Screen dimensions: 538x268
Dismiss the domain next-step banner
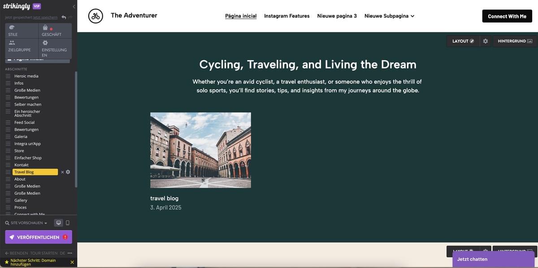[72, 262]
